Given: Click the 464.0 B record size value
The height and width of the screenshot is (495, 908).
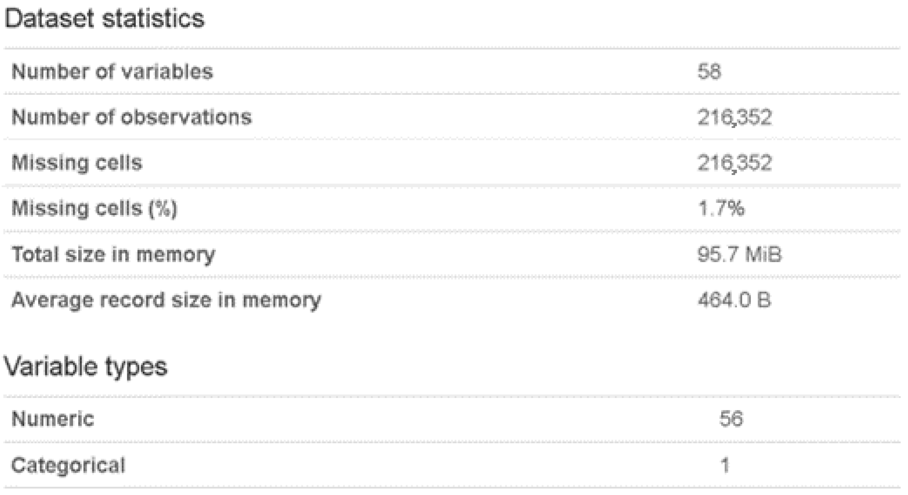Looking at the screenshot, I should (734, 300).
